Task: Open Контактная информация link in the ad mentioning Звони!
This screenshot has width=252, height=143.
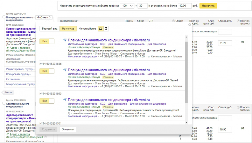Action: coord(83,86)
